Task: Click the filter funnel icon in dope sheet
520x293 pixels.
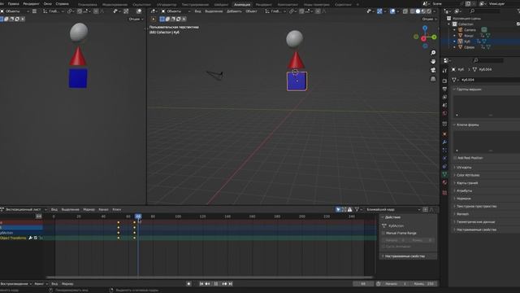Action: click(x=357, y=209)
